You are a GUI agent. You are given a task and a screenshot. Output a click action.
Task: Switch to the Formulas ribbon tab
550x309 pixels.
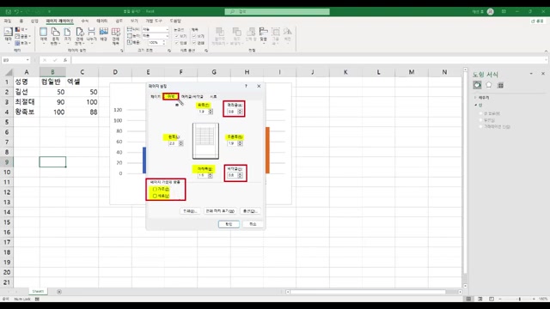(84, 21)
